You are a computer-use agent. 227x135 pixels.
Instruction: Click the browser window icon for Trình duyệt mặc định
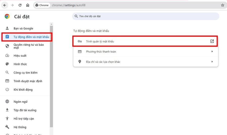pyautogui.click(x=7, y=81)
